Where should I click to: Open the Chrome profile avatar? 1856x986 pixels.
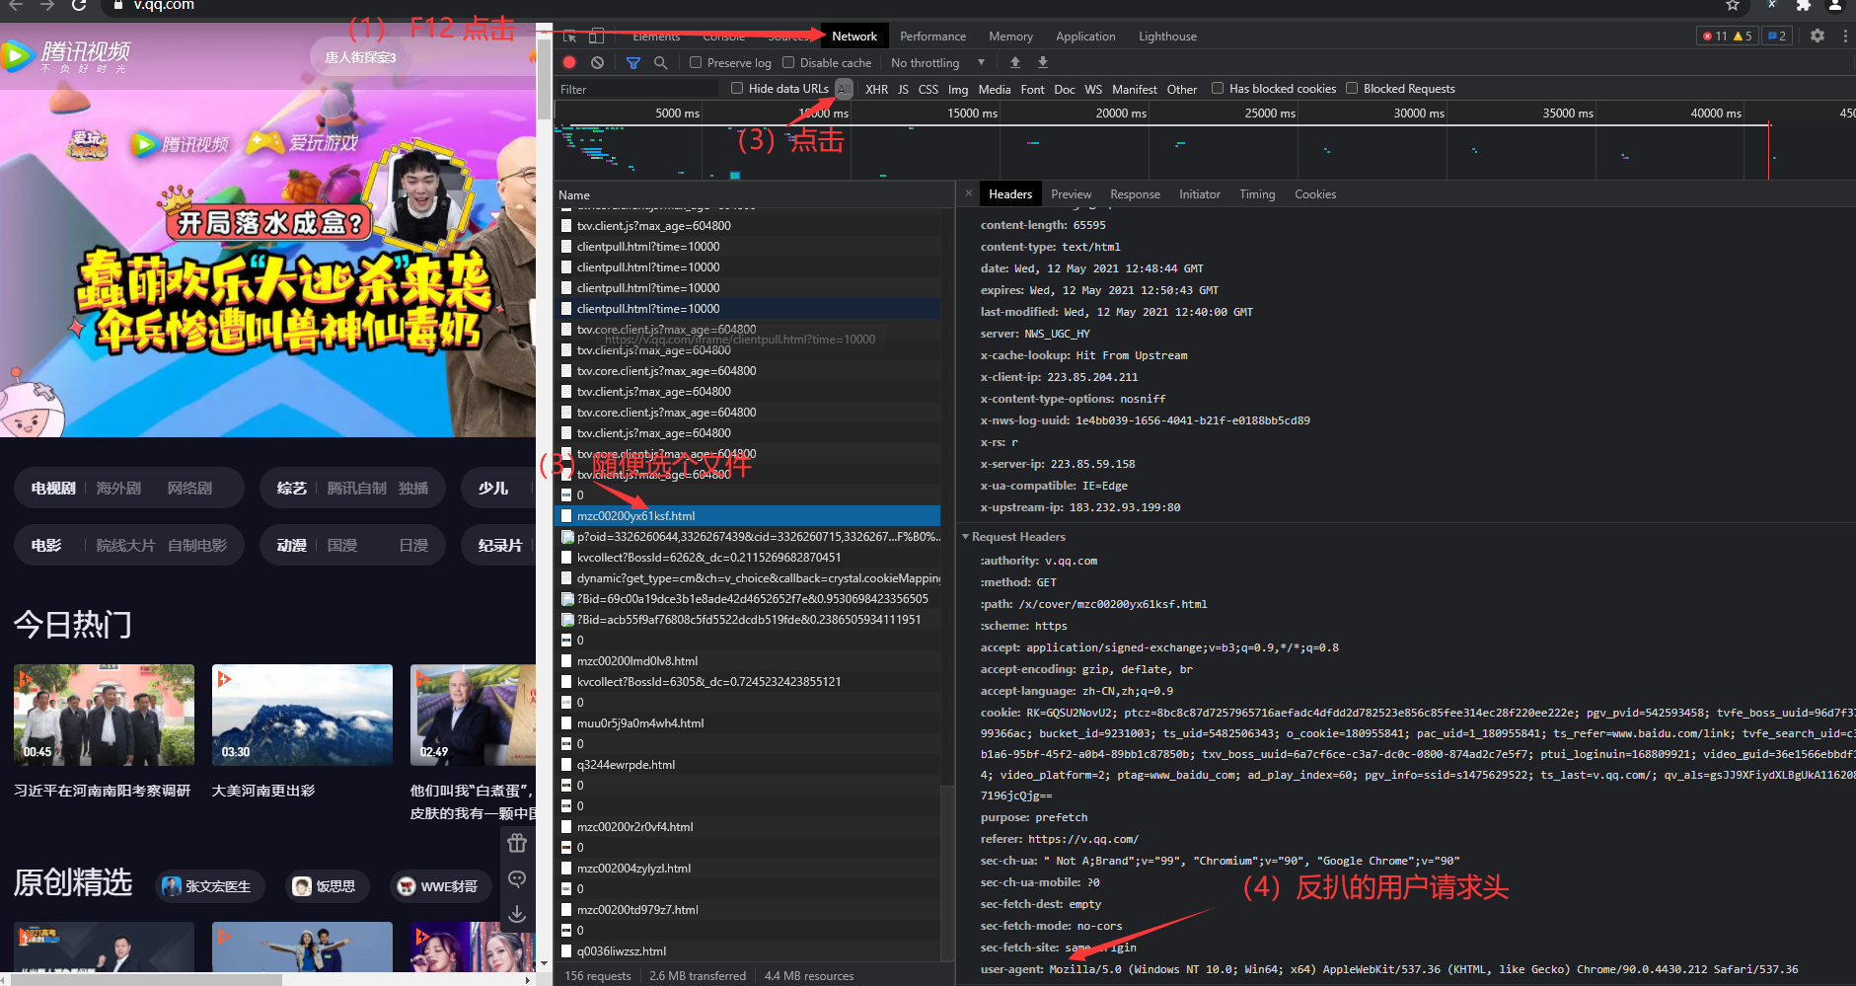coord(1835,5)
